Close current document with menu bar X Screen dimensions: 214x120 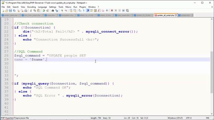pos(212,7)
